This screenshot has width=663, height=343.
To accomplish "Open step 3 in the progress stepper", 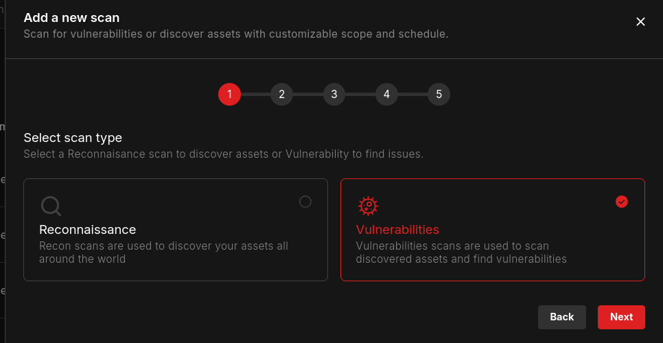I will click(x=334, y=94).
